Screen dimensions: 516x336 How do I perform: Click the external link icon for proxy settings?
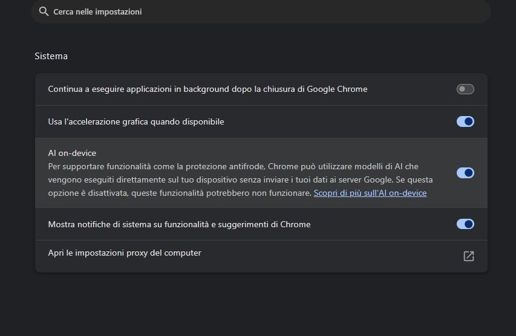pos(469,256)
